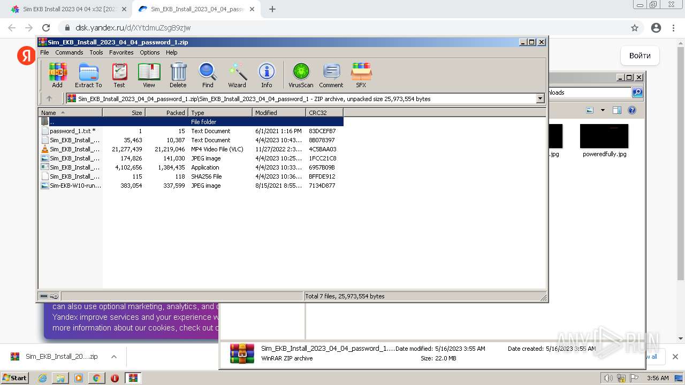
Task: Click the drive icon in WinRAR status bar
Action: click(x=44, y=296)
